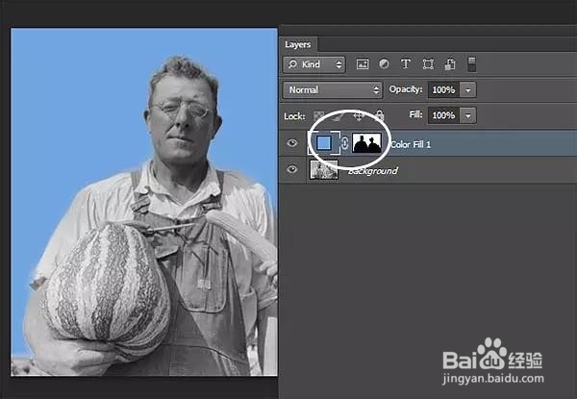Toggle lock position icon
This screenshot has height=399, width=577.
point(359,115)
